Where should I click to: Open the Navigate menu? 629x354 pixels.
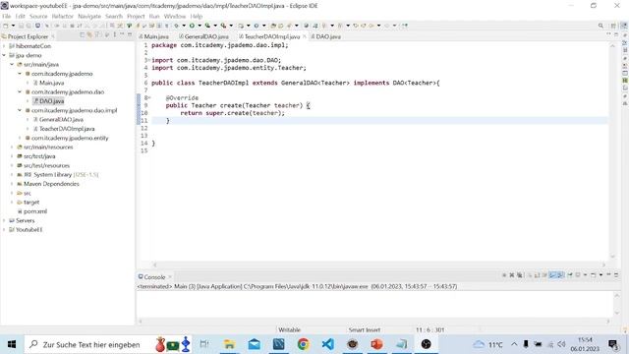pos(89,17)
